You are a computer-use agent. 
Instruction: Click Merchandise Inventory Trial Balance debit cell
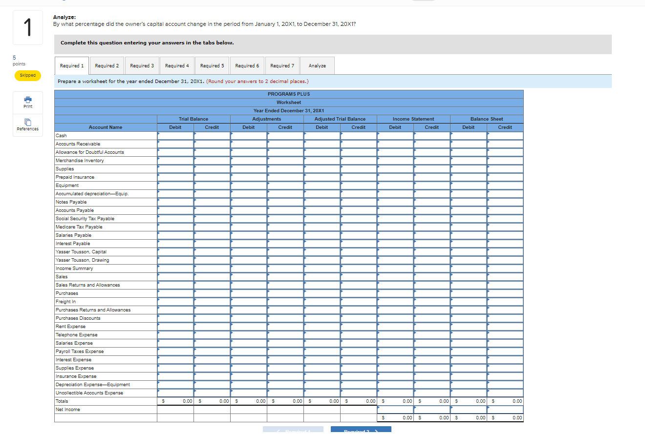tap(175, 161)
